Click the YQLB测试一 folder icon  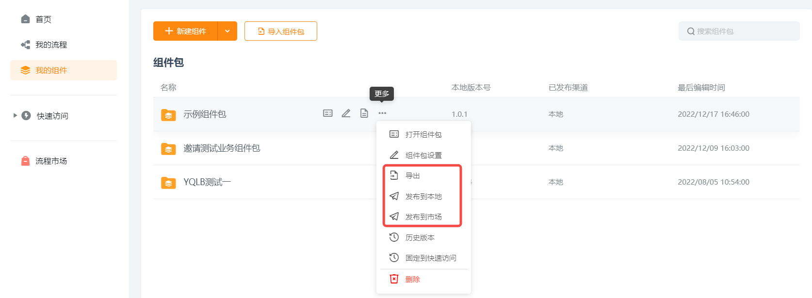click(x=168, y=182)
